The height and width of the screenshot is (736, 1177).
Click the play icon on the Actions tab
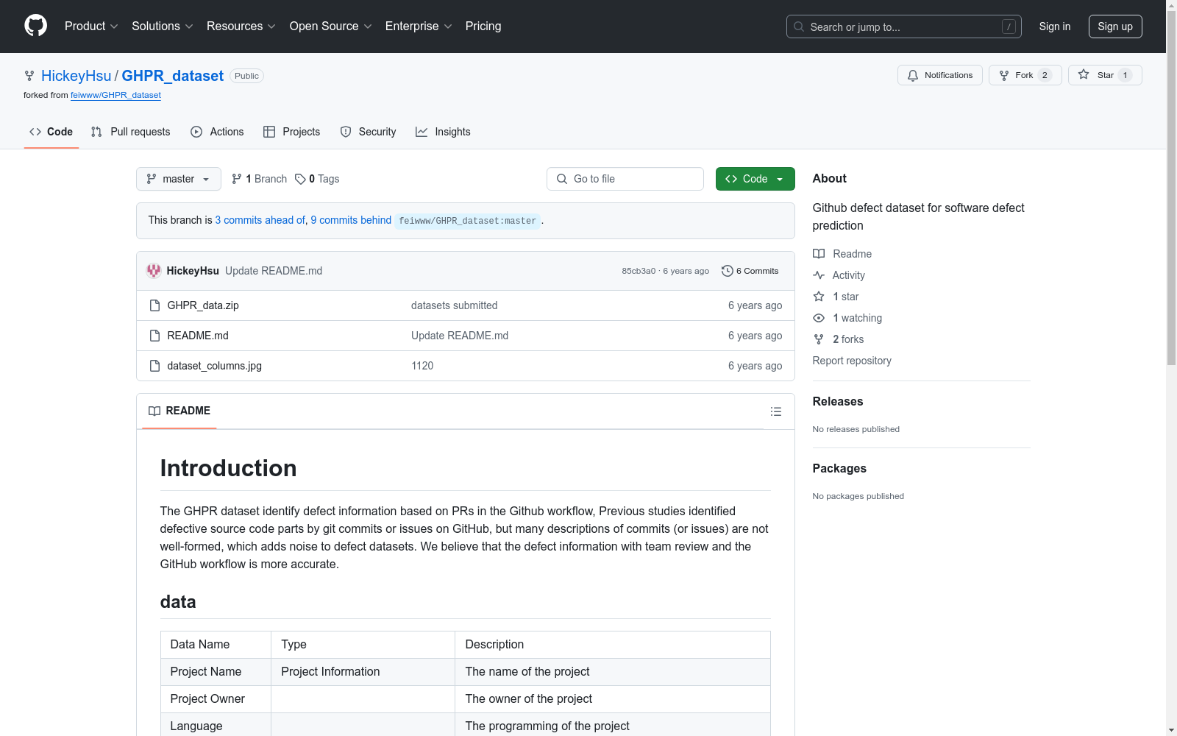196,132
